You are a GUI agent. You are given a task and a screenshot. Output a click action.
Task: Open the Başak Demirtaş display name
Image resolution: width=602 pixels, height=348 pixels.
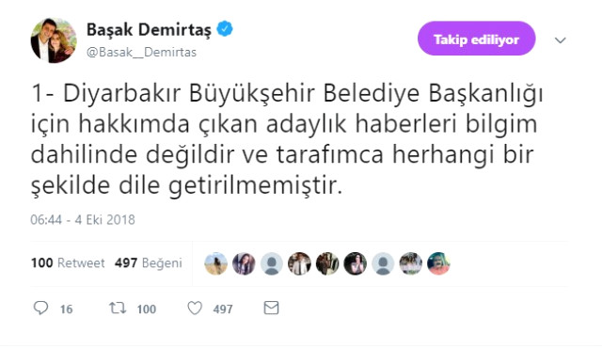(149, 29)
